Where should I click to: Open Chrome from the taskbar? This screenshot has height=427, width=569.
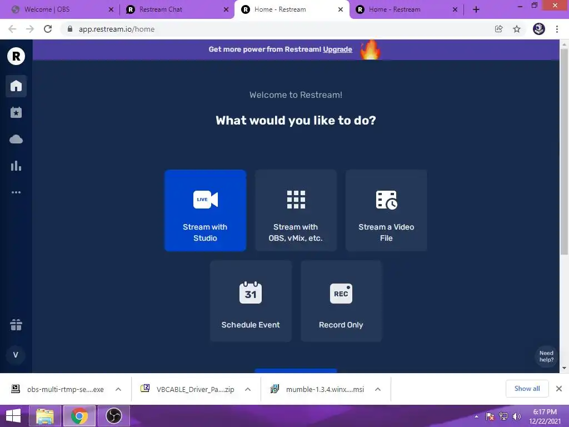79,416
